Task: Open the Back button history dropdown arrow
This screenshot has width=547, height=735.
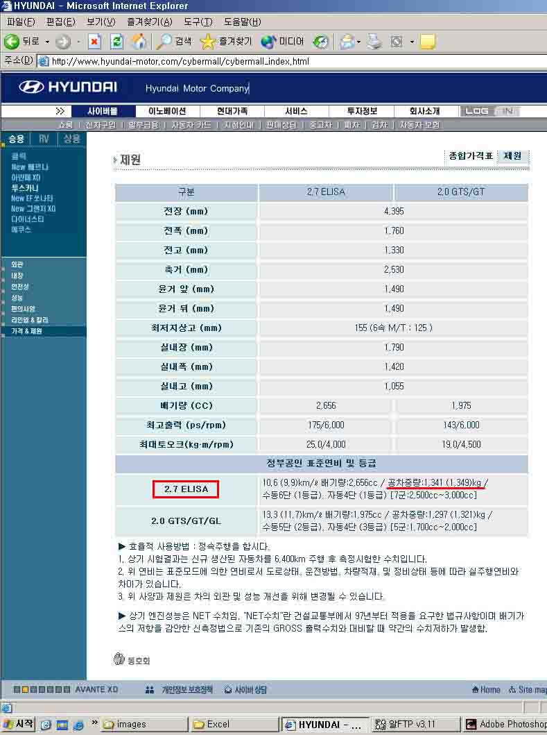Action: pyautogui.click(x=47, y=42)
